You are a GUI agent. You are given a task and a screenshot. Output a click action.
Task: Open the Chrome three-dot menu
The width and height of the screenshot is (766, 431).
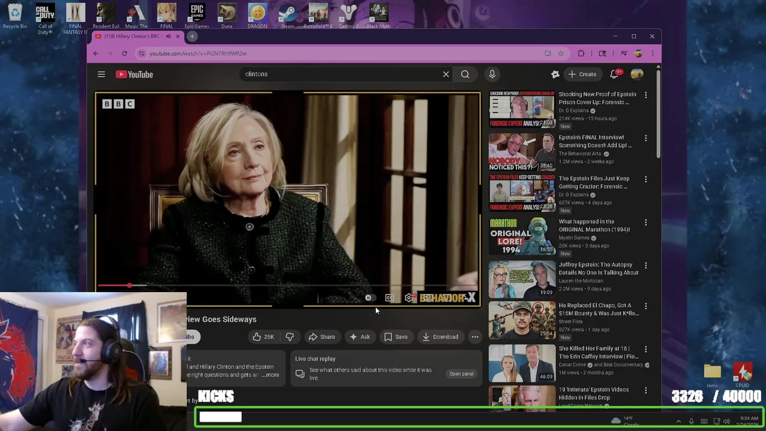coord(652,53)
